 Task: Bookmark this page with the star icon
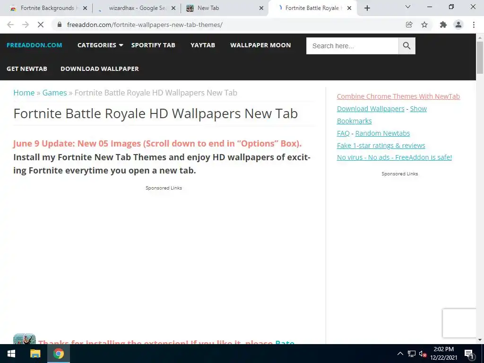[424, 25]
